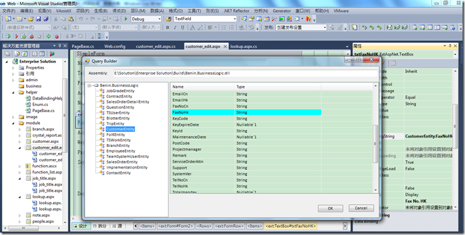The image size is (465, 235).
Task: Open the txtFaxNoHK object dropdown in Properties
Action: [x=455, y=54]
